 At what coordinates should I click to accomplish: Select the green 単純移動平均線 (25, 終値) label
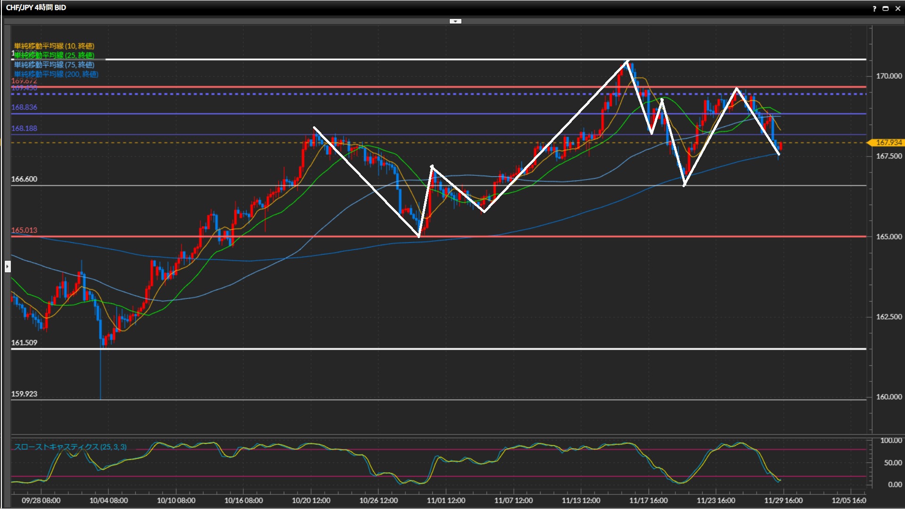pos(54,56)
